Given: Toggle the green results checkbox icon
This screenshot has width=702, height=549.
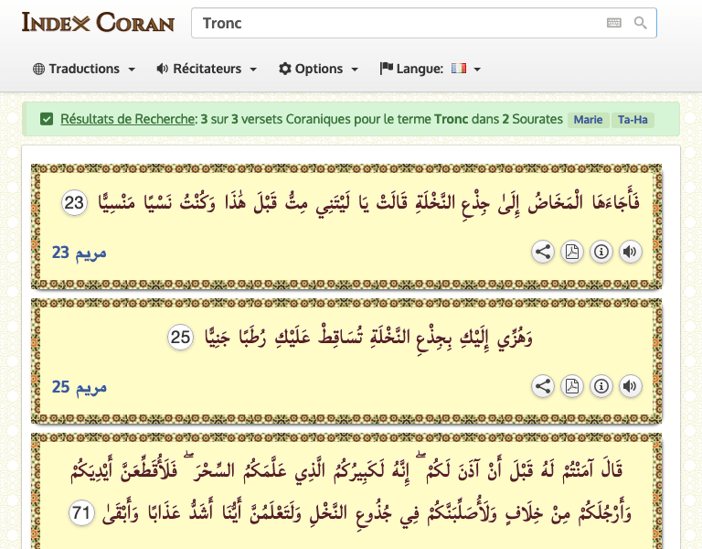Looking at the screenshot, I should click(x=47, y=119).
